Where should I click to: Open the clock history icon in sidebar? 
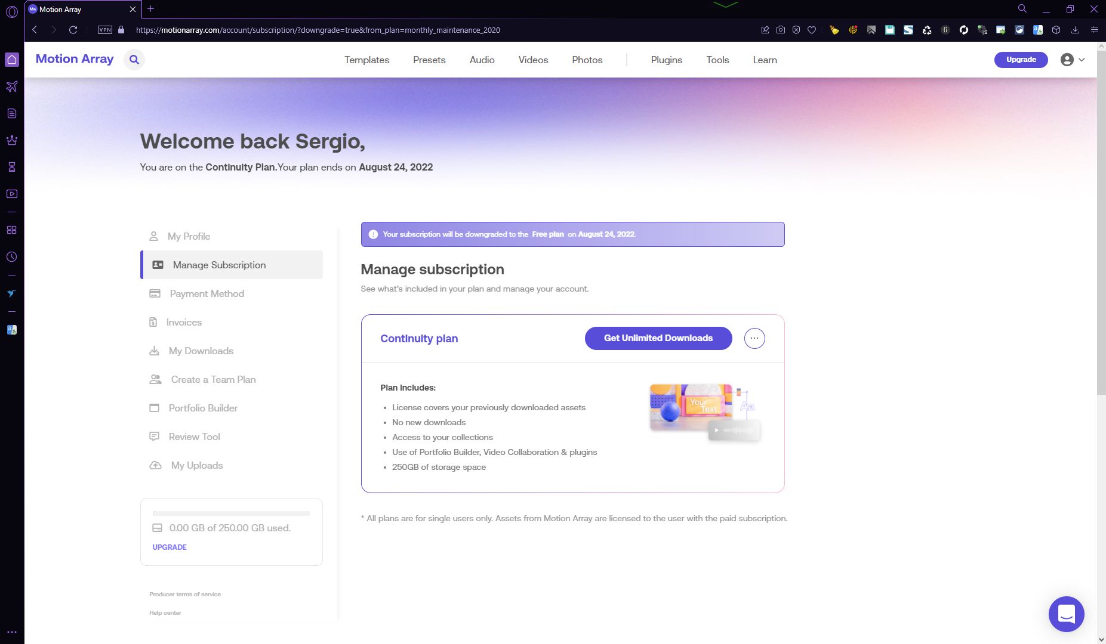point(12,257)
